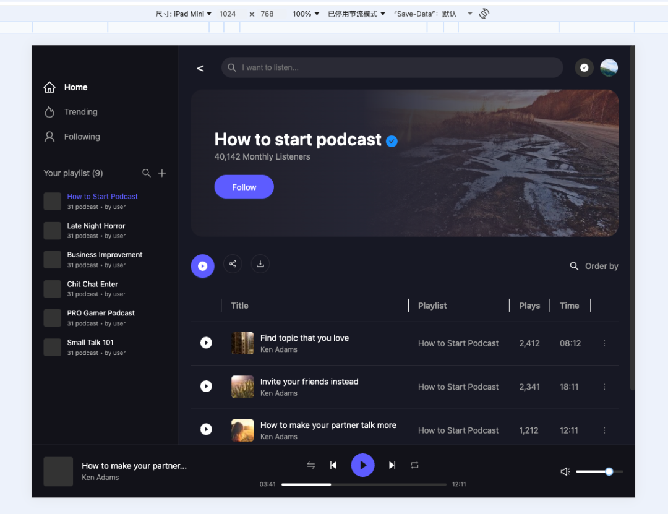Click the width field showing 1024
Image resolution: width=668 pixels, height=514 pixels.
click(228, 14)
